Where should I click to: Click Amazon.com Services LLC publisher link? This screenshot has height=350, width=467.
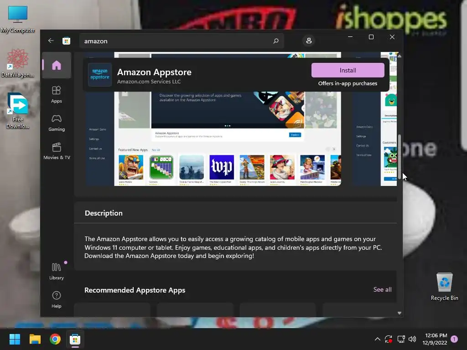point(149,82)
